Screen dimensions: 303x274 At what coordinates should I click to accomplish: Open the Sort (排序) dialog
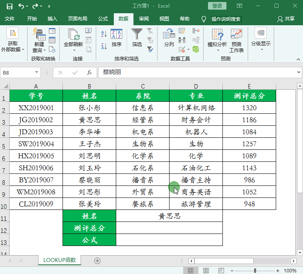pos(116,38)
